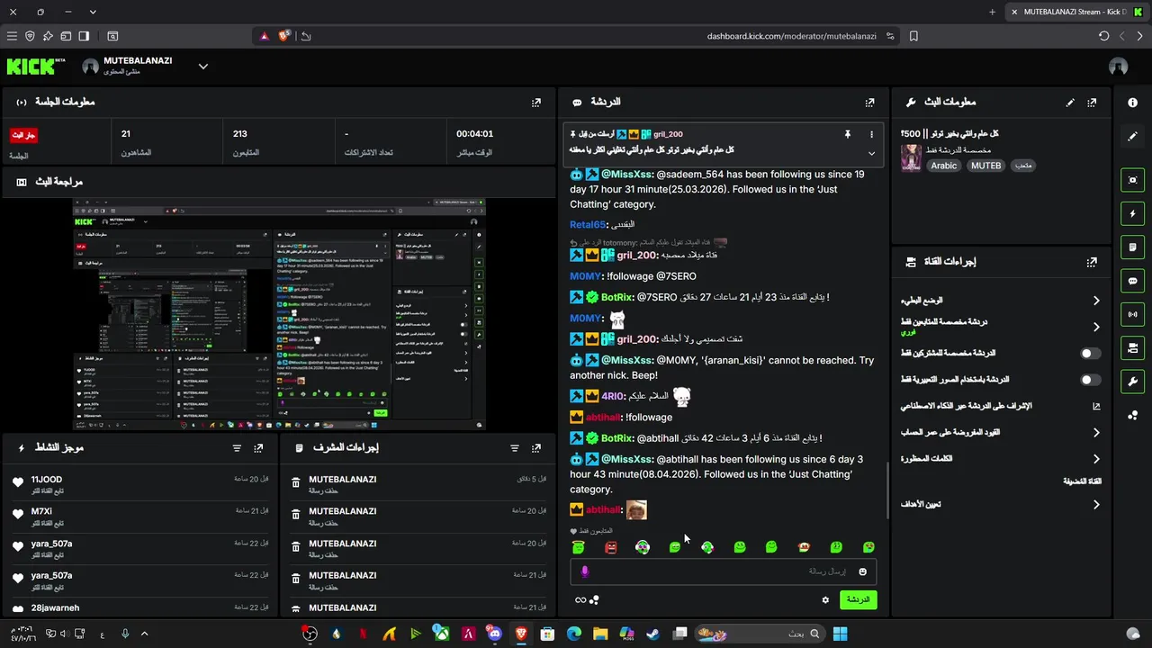Screen dimensions: 1152x648
Task: Click the chat message input field
Action: pos(723,571)
